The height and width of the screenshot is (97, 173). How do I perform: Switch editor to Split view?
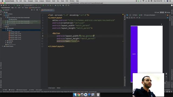pyautogui.click(x=162, y=12)
